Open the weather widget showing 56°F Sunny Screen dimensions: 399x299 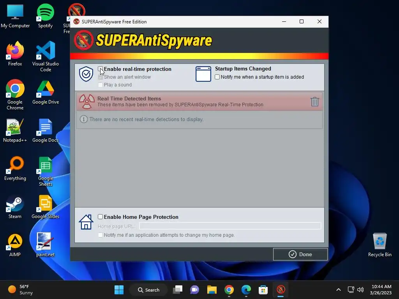pyautogui.click(x=20, y=290)
